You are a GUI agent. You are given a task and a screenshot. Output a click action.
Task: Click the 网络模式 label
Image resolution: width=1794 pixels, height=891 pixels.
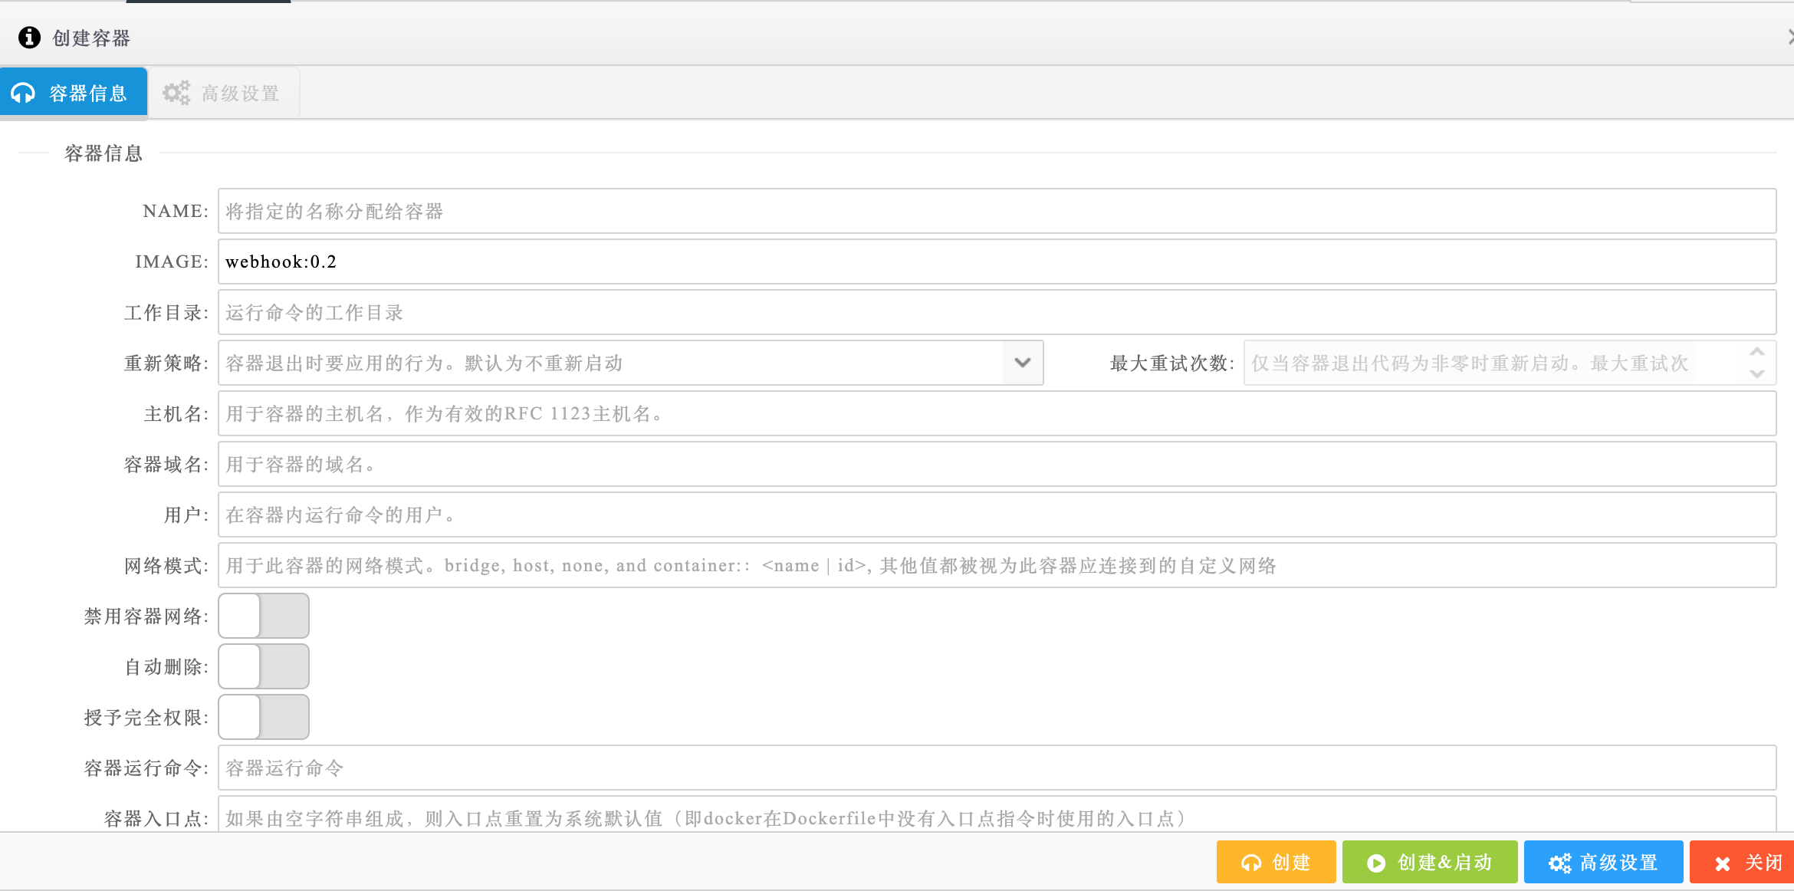[x=166, y=565]
